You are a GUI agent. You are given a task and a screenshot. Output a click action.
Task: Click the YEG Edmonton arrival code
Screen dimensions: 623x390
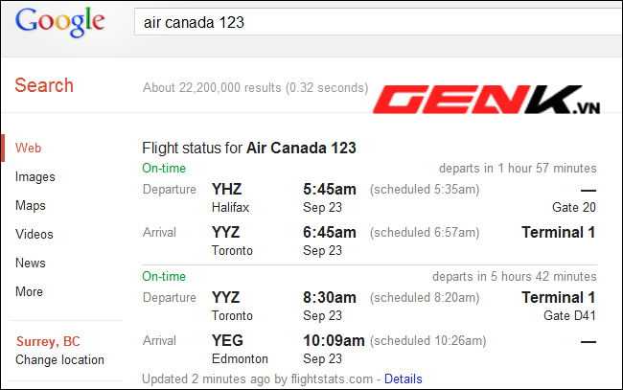(x=227, y=340)
